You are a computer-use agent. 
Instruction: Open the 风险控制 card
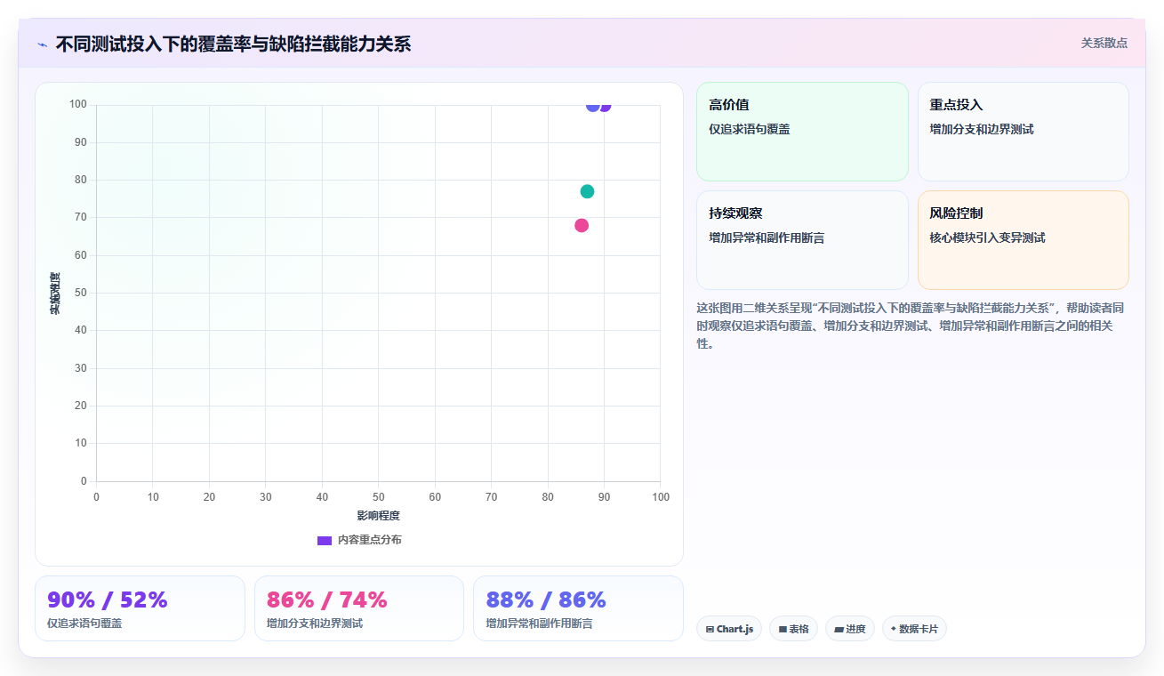tap(1023, 240)
